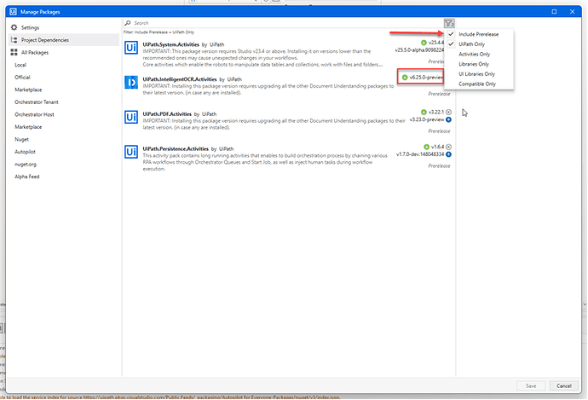Image resolution: width=588 pixels, height=400 pixels.
Task: Click Prerelease label under Persistence package
Action: point(439,165)
